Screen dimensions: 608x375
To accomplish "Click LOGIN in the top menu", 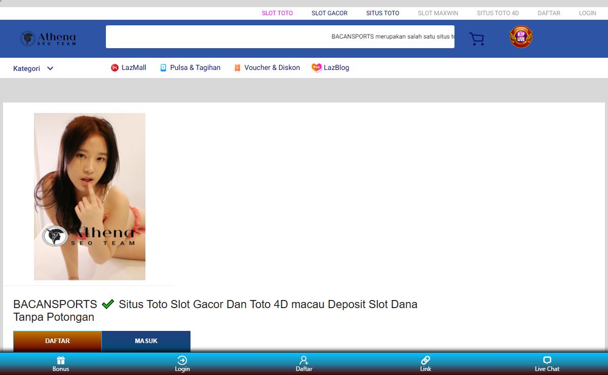I will (x=588, y=13).
